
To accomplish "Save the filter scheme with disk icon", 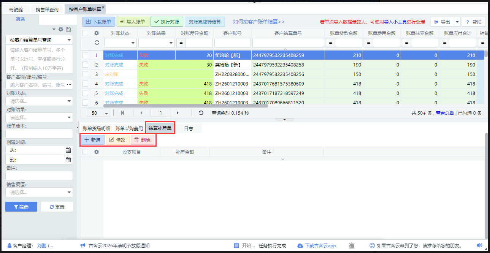I will [68, 29].
